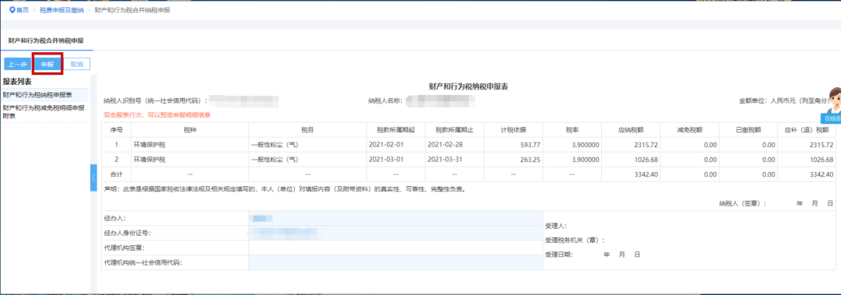Click the 已缴税额 column header

pos(748,130)
